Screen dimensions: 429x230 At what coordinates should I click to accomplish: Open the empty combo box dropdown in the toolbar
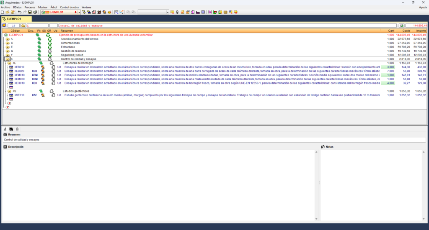coord(168,12)
